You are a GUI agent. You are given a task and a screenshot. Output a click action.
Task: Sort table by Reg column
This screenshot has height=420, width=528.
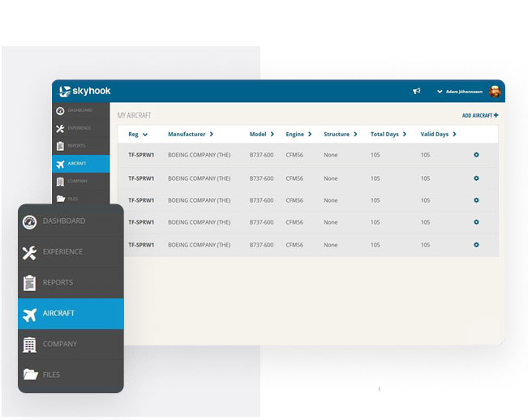point(138,135)
